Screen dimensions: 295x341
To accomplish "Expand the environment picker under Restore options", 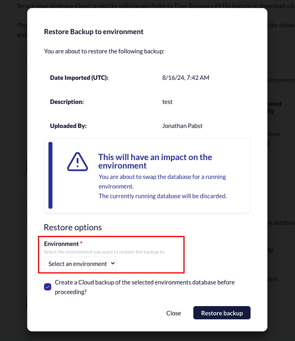I will pos(79,263).
